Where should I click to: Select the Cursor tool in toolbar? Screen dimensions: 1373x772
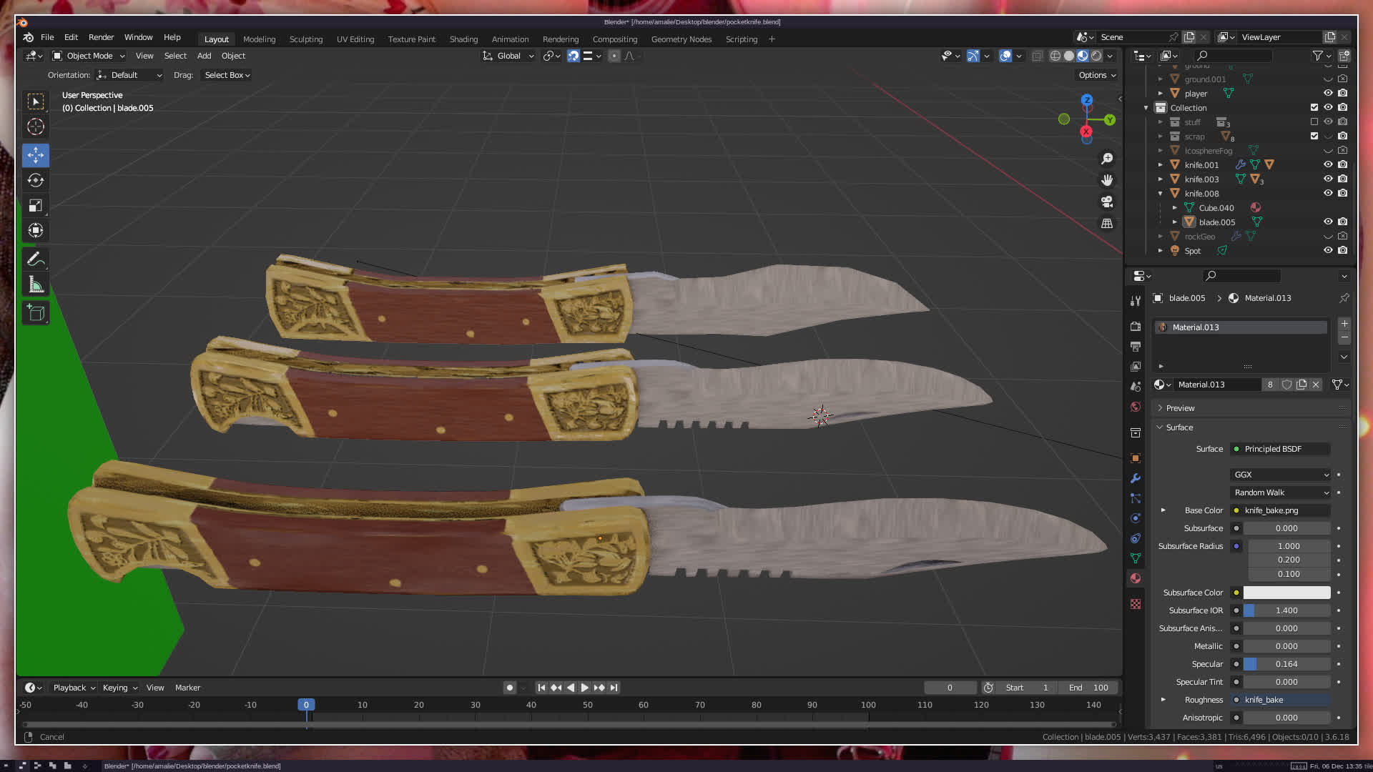coord(35,127)
